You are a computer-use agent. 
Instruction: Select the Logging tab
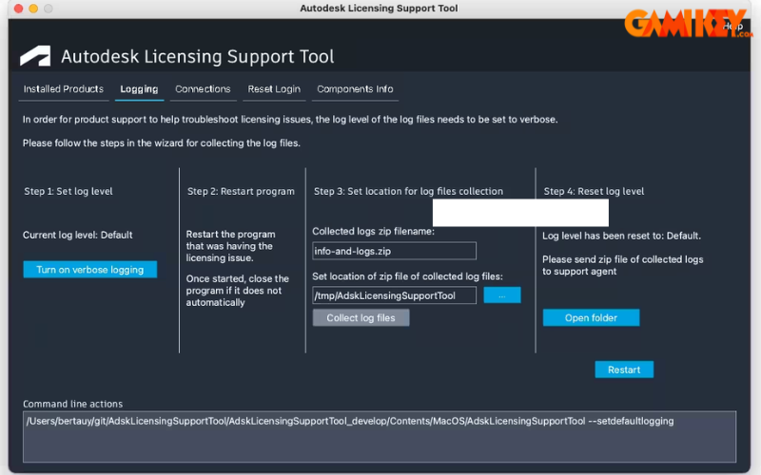click(139, 89)
